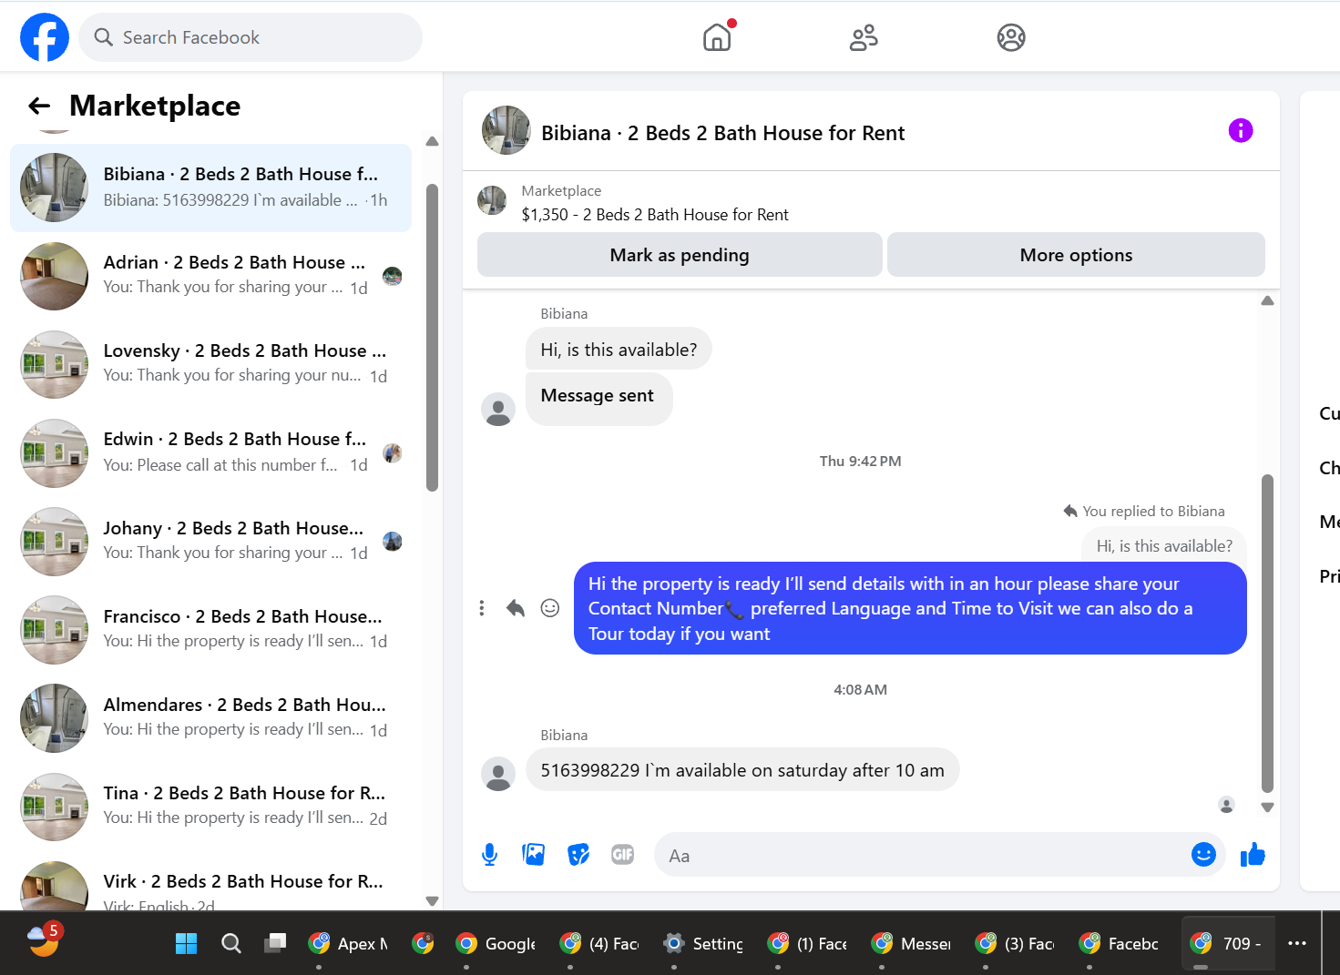This screenshot has height=975, width=1340.
Task: Click Bibiana's avatar in chat header
Action: point(506,130)
